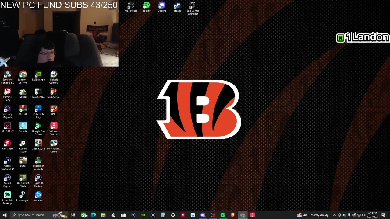The image size is (390, 219).
Task: Launch Spotify from the desktop shortcut
Action: (147, 7)
